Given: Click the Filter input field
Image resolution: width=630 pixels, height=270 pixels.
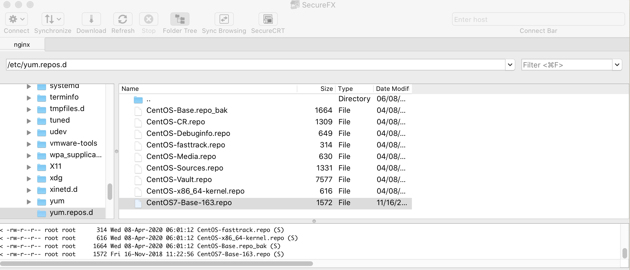Looking at the screenshot, I should click(x=567, y=65).
